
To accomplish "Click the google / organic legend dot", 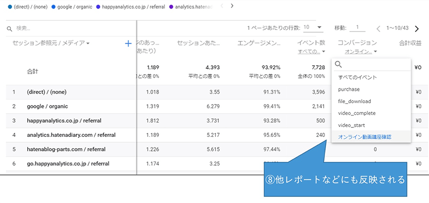I will point(53,7).
